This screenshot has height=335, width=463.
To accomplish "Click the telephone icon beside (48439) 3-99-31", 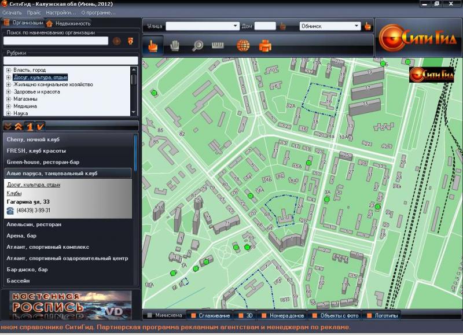I will [10, 211].
